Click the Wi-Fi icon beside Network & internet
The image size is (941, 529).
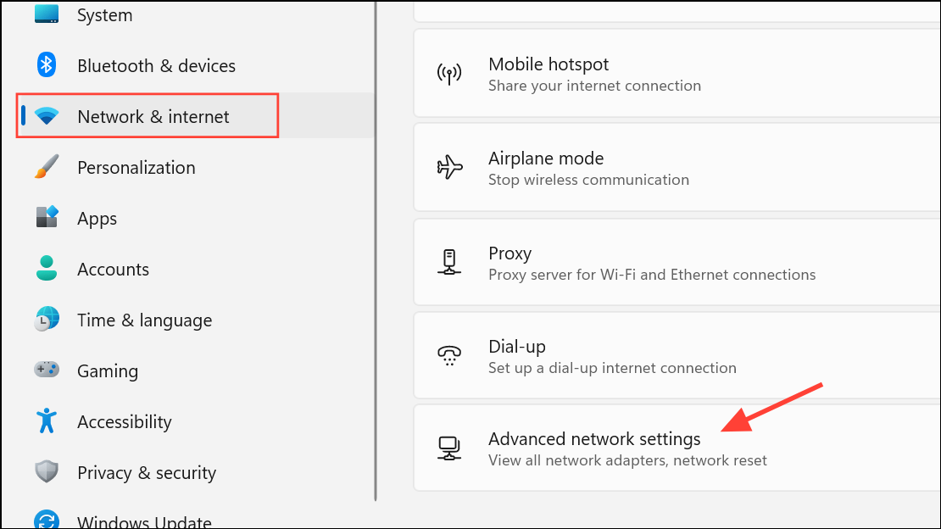pyautogui.click(x=47, y=116)
